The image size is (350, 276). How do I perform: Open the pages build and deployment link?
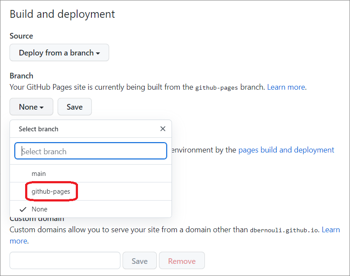286,150
